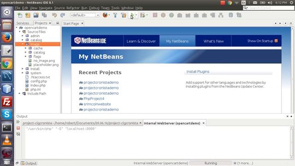Image resolution: width=295 pixels, height=166 pixels.
Task: Click the Clean and Build icon
Action: pyautogui.click(x=124, y=15)
